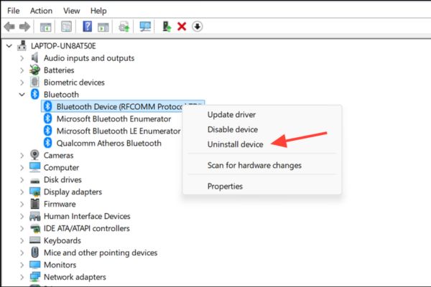
Task: Select the Monitors category label
Action: pyautogui.click(x=60, y=265)
